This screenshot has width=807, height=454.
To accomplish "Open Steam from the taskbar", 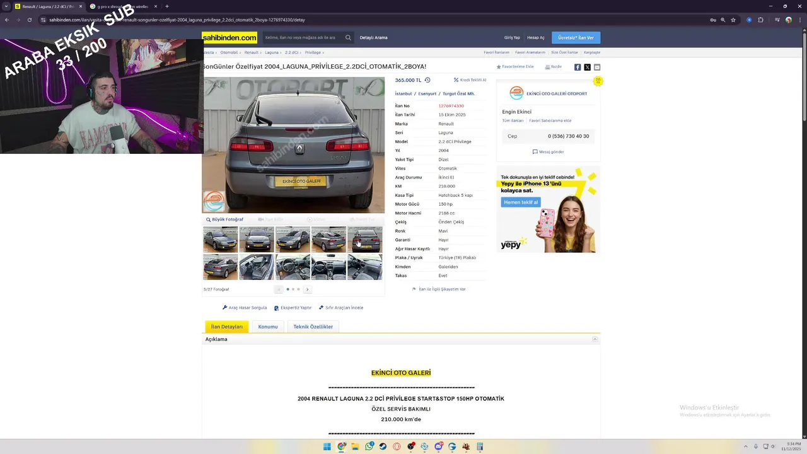I will coord(383,446).
